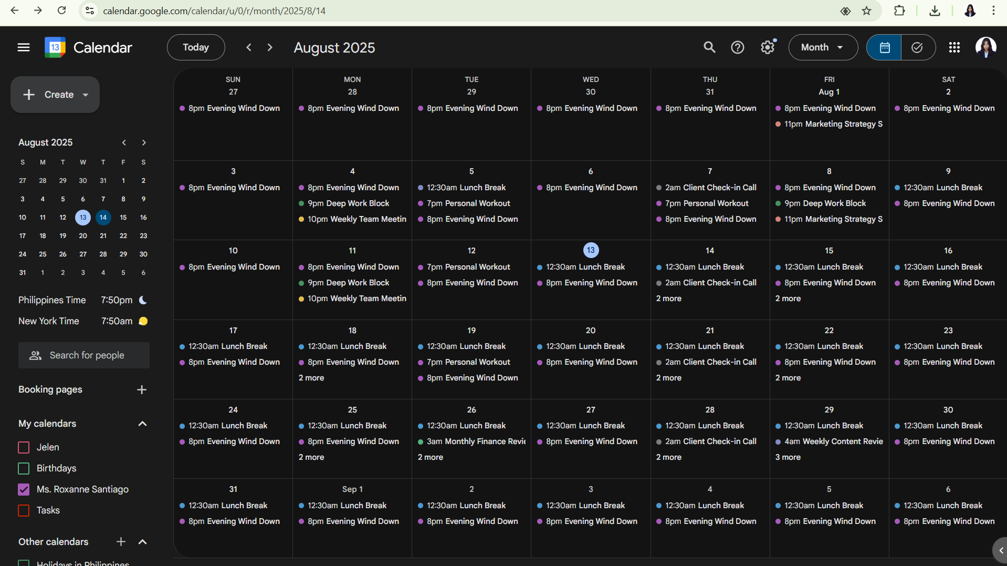This screenshot has height=566, width=1007.
Task: Open the Google apps grid
Action: click(954, 47)
